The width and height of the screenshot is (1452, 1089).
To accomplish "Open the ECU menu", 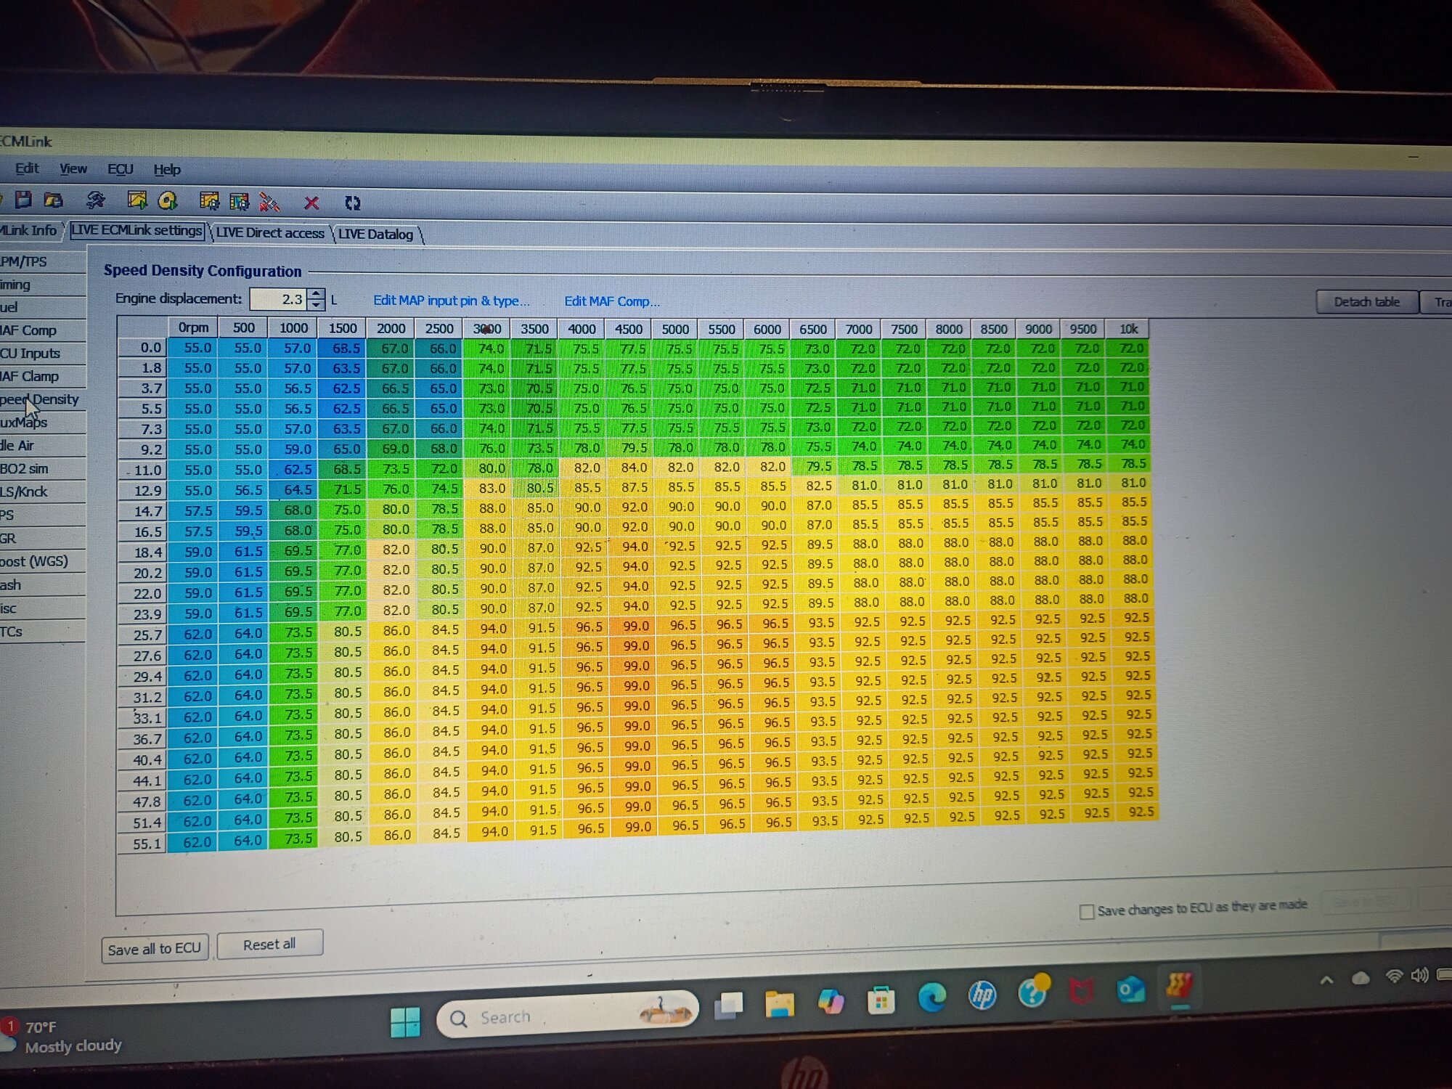I will (121, 169).
